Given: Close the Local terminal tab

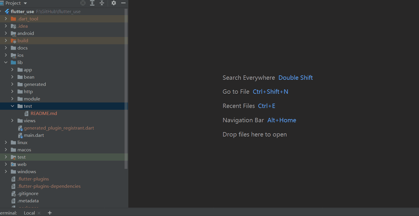Looking at the screenshot, I should pyautogui.click(x=39, y=213).
